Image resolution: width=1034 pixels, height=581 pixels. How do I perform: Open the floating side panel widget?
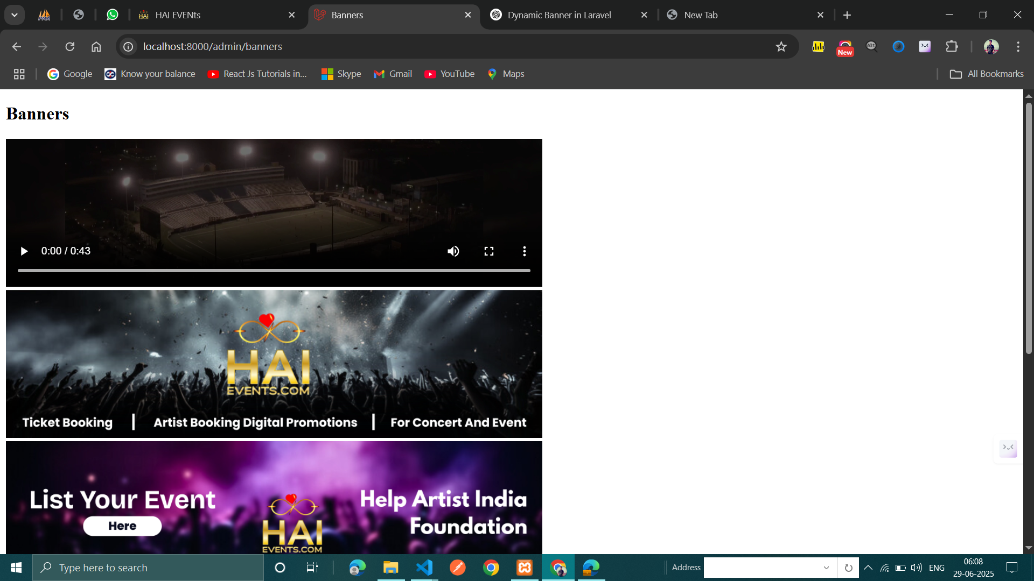tap(1008, 448)
